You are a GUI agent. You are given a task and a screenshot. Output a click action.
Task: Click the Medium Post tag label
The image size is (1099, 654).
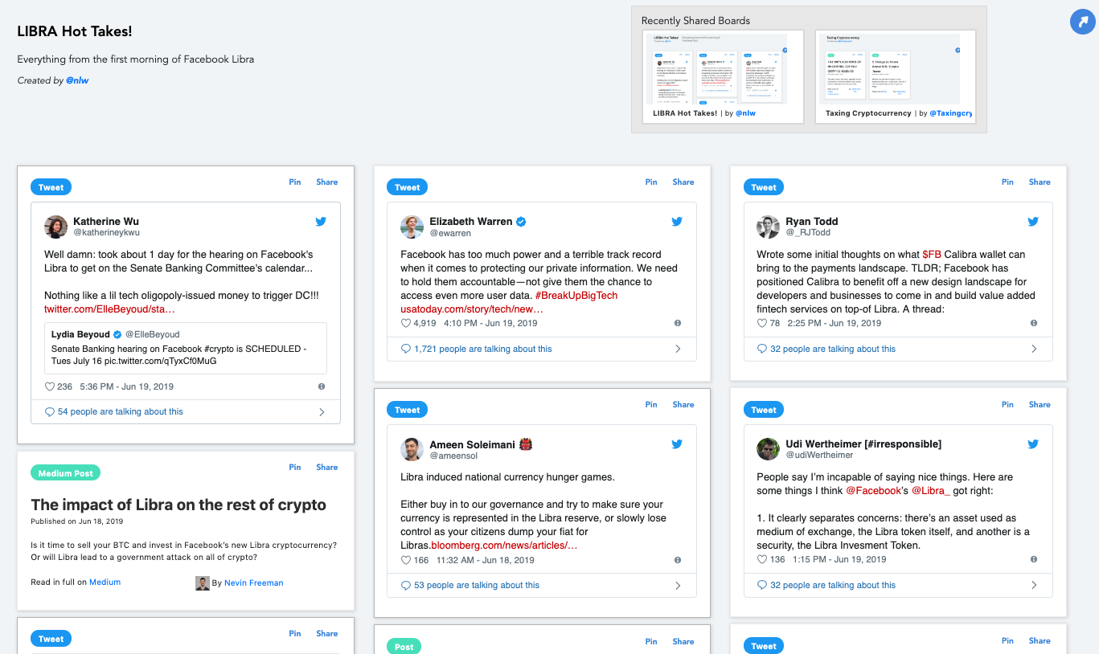coord(66,473)
